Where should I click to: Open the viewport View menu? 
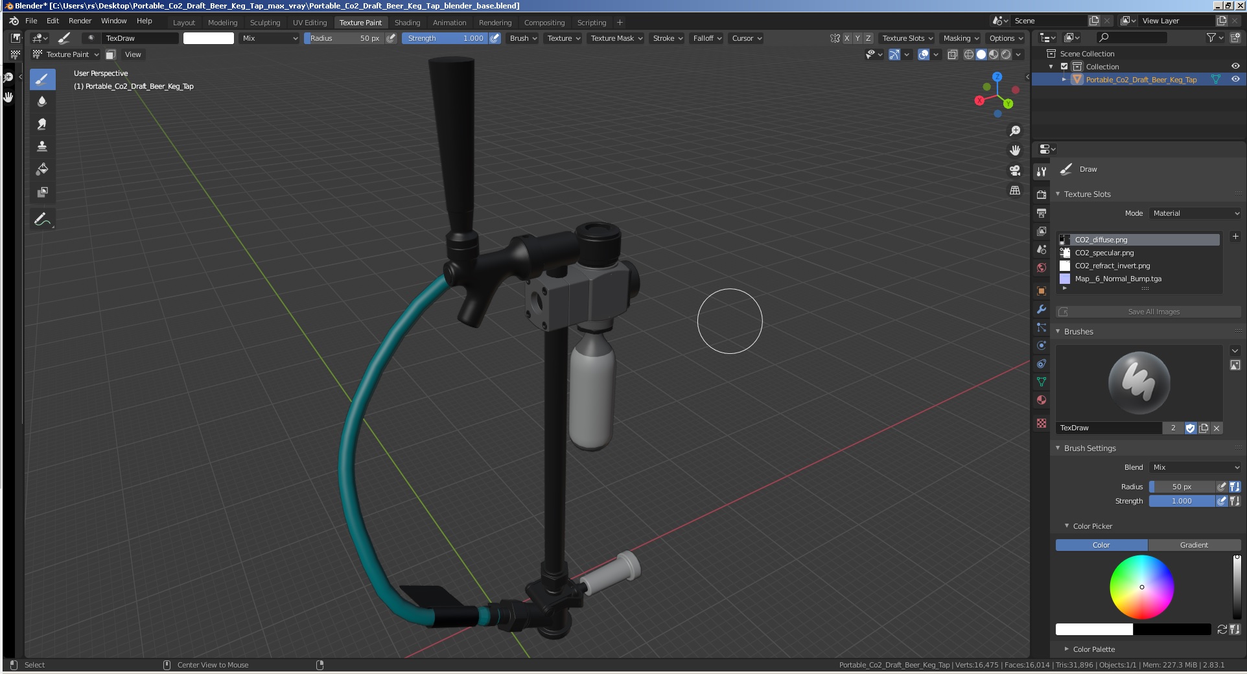click(133, 54)
